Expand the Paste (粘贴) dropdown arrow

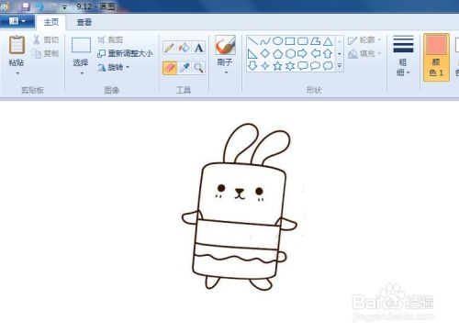(17, 73)
